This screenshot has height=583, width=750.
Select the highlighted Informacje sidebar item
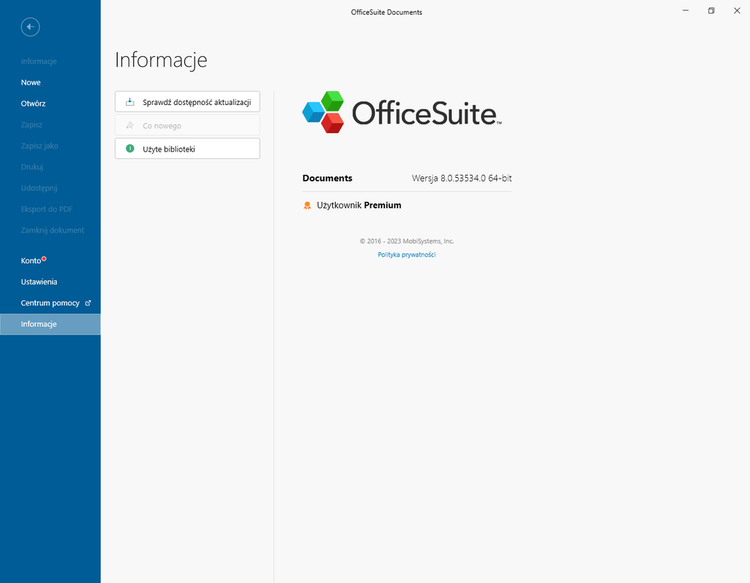point(50,324)
